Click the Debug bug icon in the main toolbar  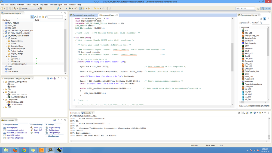pos(70,8)
